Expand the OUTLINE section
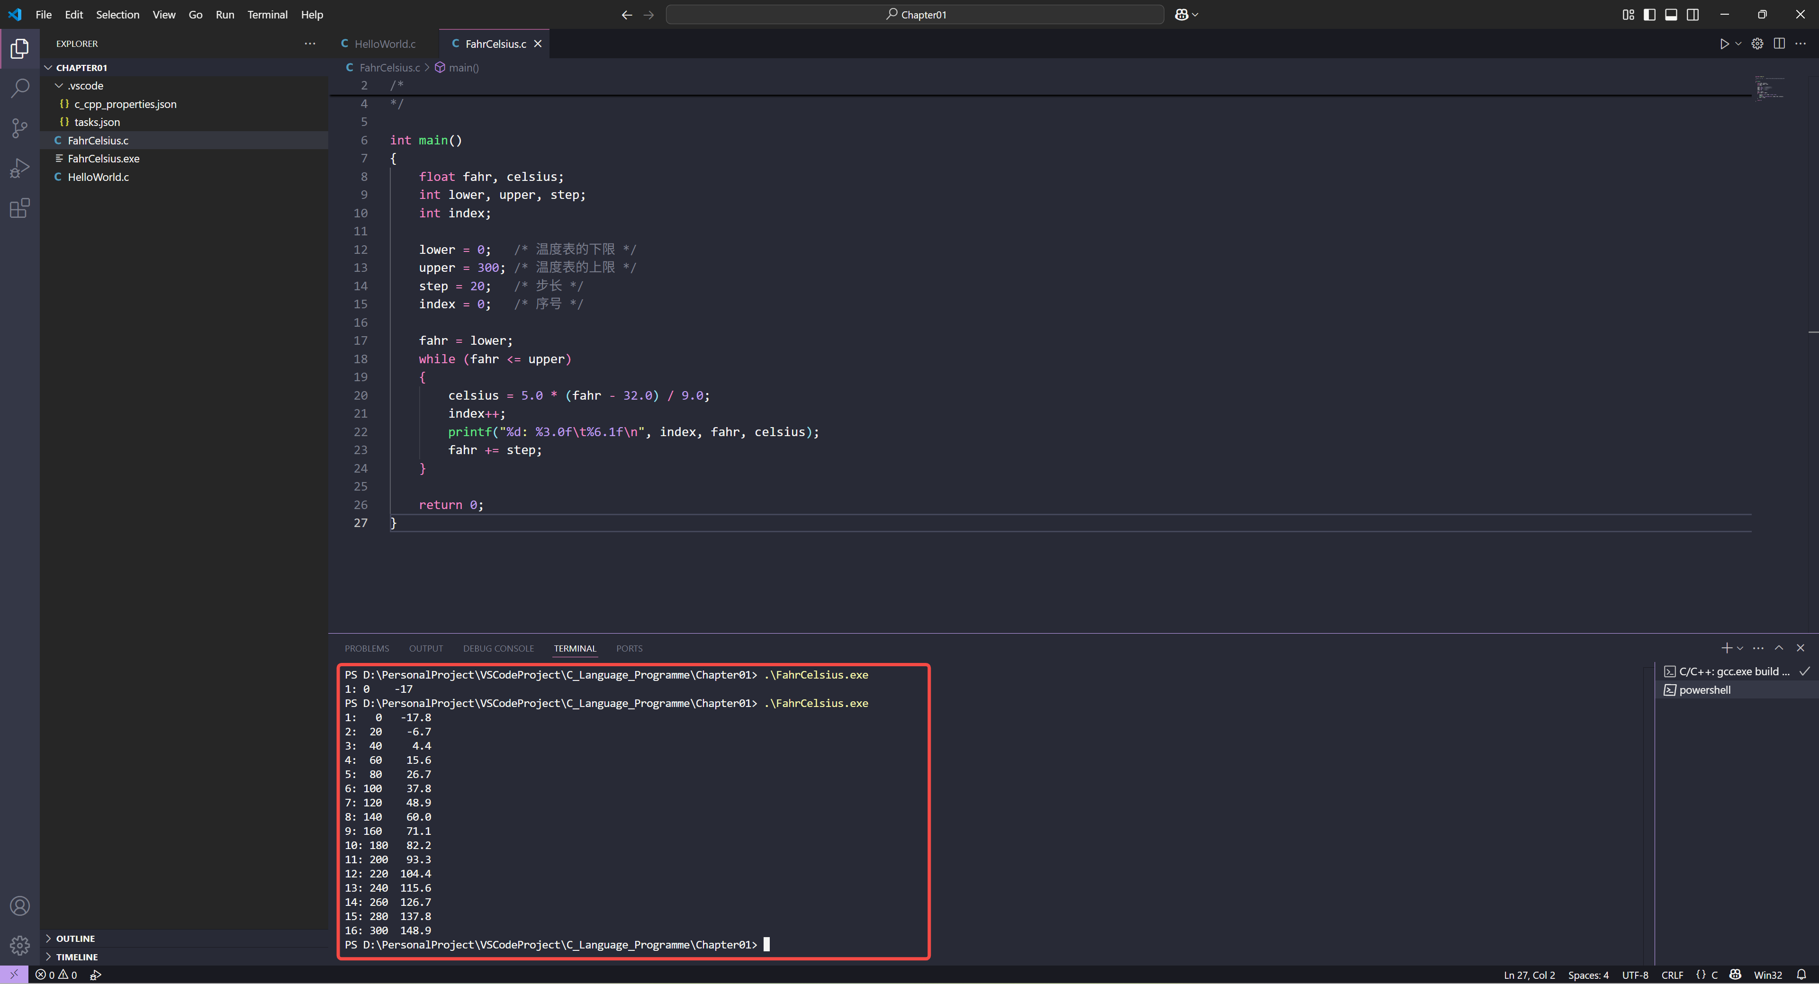 (75, 938)
